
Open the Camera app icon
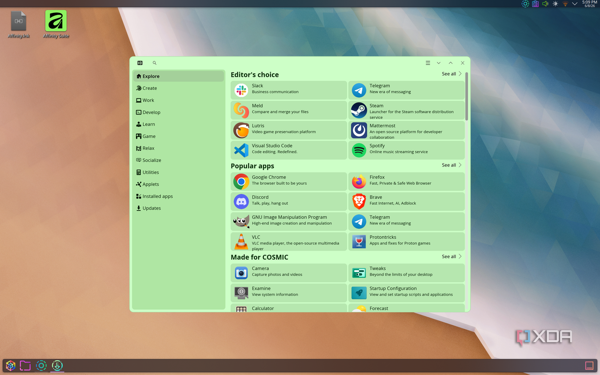[241, 273]
